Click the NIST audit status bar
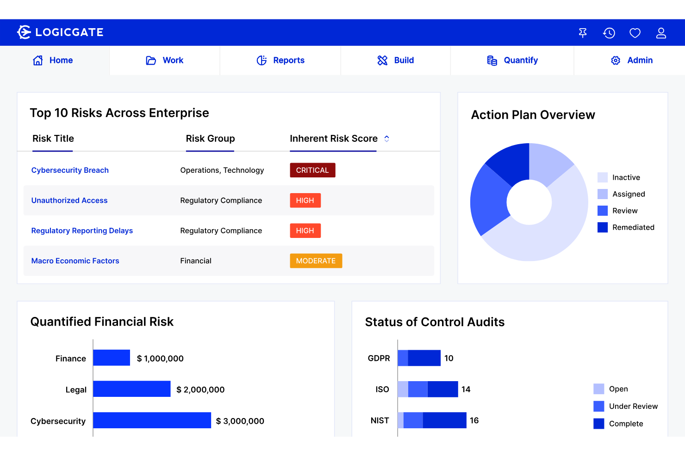 (432, 420)
